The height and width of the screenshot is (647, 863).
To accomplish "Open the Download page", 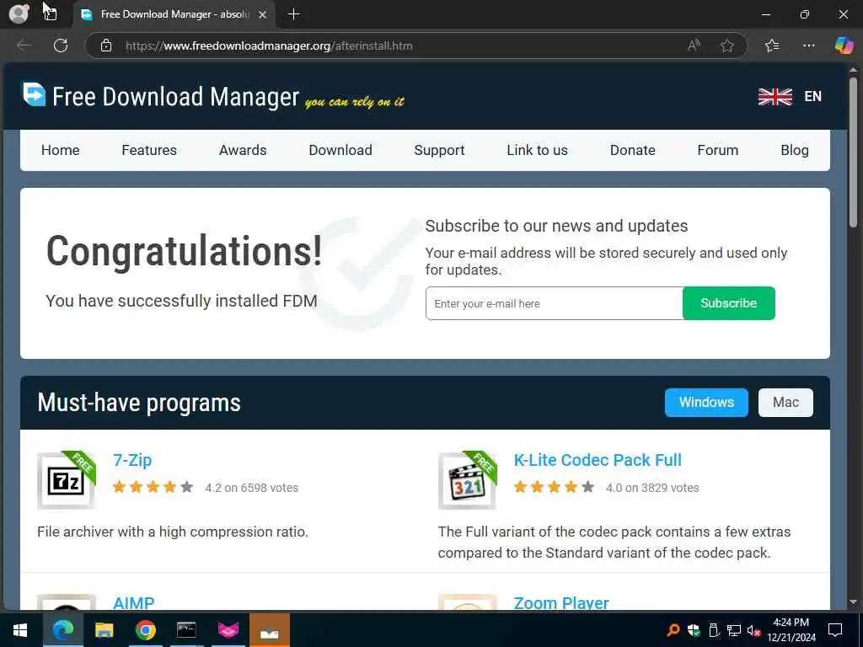I will [340, 150].
